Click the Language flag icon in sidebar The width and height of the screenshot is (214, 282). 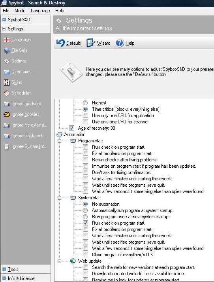click(7, 40)
